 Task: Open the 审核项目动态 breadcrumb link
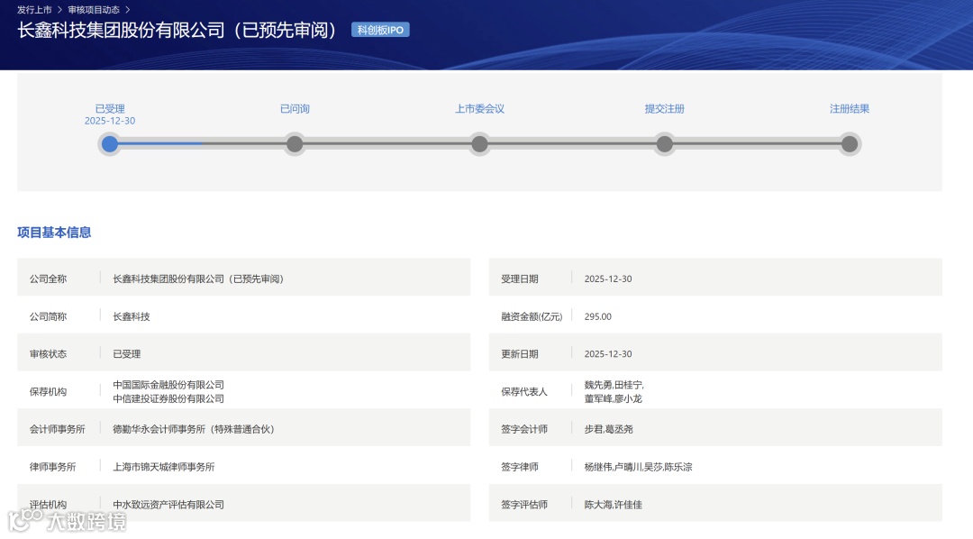click(94, 10)
